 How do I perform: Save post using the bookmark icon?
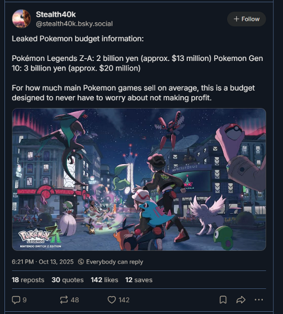tap(223, 300)
